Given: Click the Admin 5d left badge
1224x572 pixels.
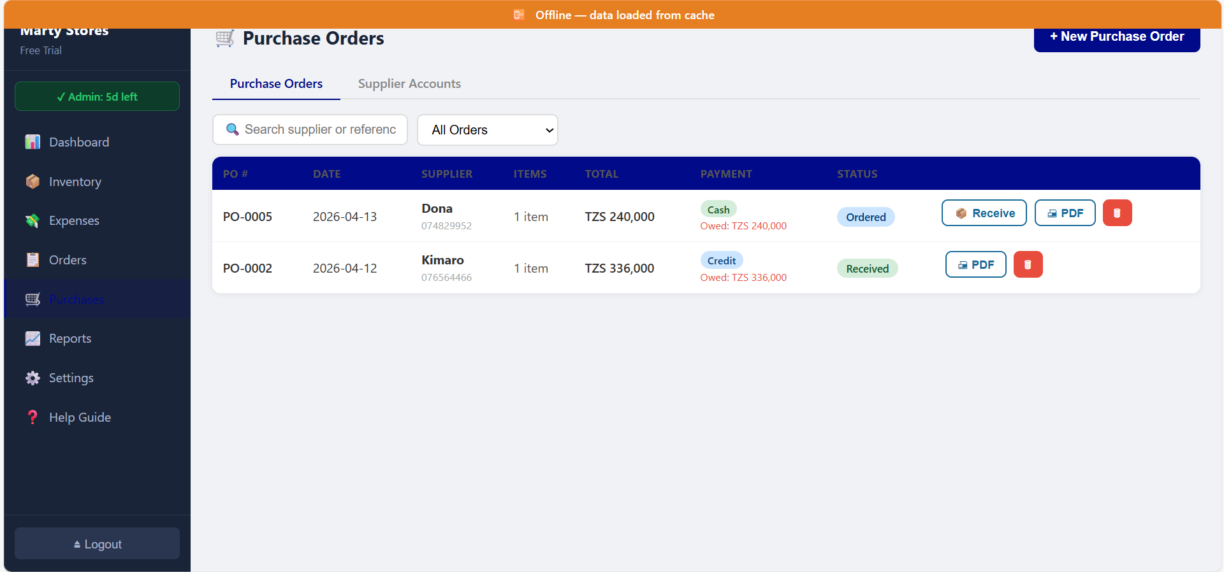Looking at the screenshot, I should pos(97,97).
